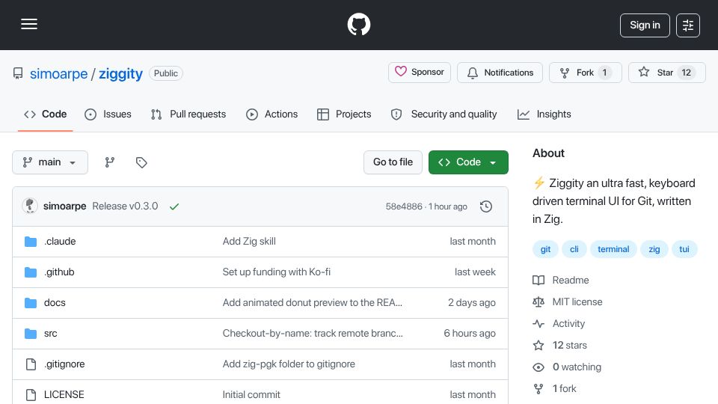Viewport: 718px width, 404px height.
Task: Open 'Add zig-pgk folder to gitignore' commit
Action: tap(289, 364)
